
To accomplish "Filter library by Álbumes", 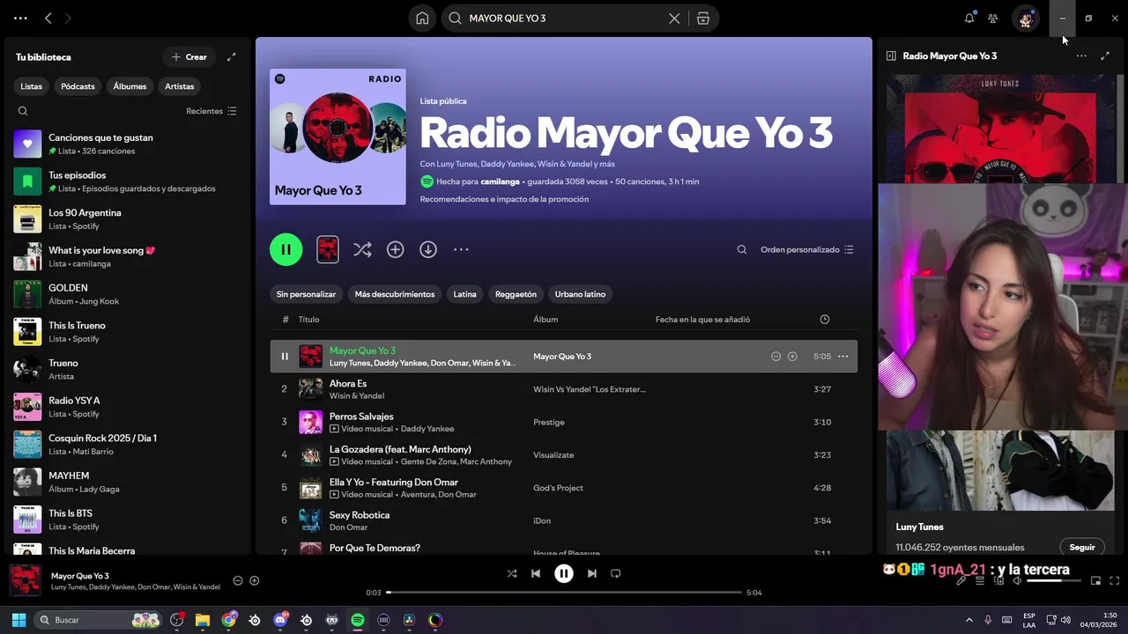I will pos(130,86).
